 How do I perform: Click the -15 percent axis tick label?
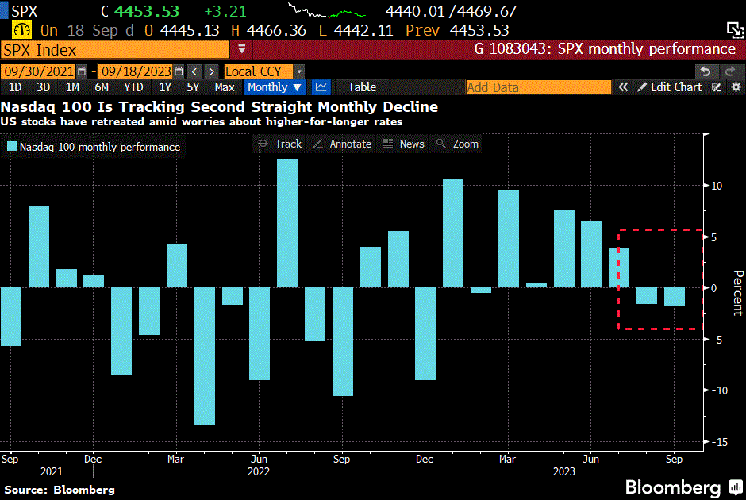[x=718, y=442]
